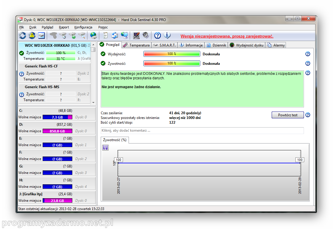Click the send e-mail envelope toolbar icon
This screenshot has width=333, height=229.
(115, 36)
